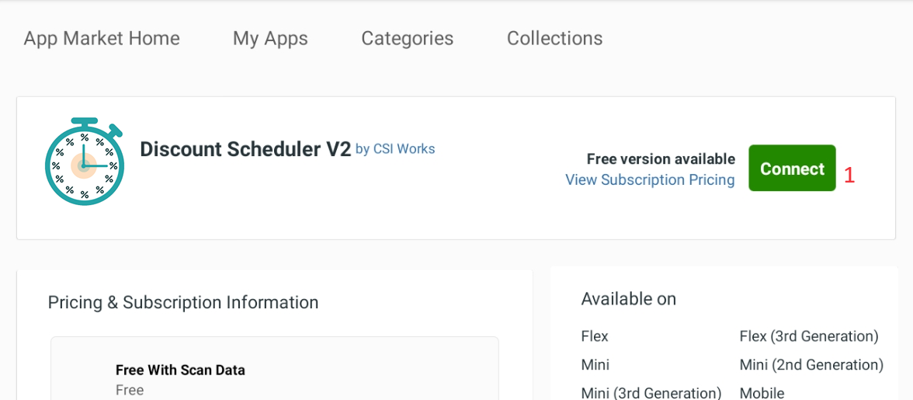Go to My Apps
The image size is (913, 400).
coord(270,39)
